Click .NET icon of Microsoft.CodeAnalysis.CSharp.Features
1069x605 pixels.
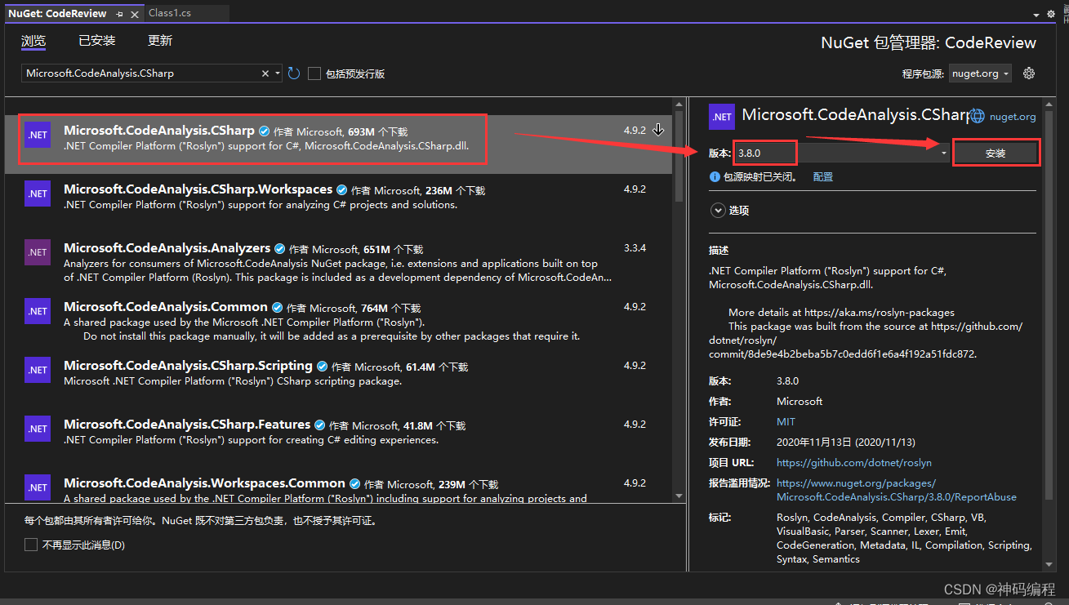point(38,429)
